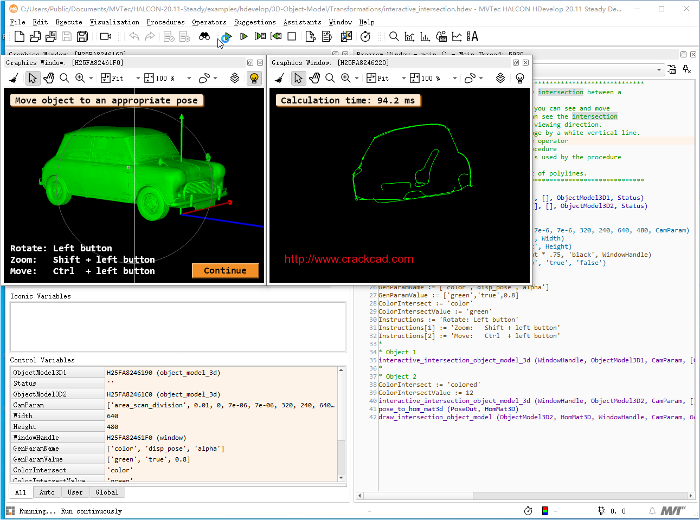Click the RGB color indicator in status bar
The height and width of the screenshot is (520, 700).
click(x=545, y=511)
